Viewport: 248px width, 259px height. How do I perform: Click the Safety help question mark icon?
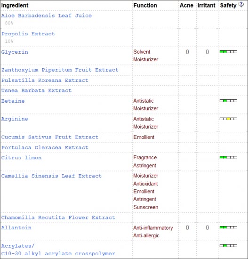(241, 4)
